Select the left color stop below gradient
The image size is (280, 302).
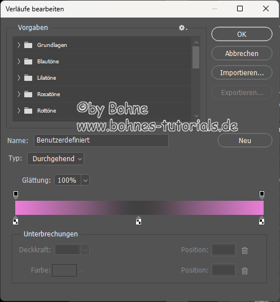[16, 221]
